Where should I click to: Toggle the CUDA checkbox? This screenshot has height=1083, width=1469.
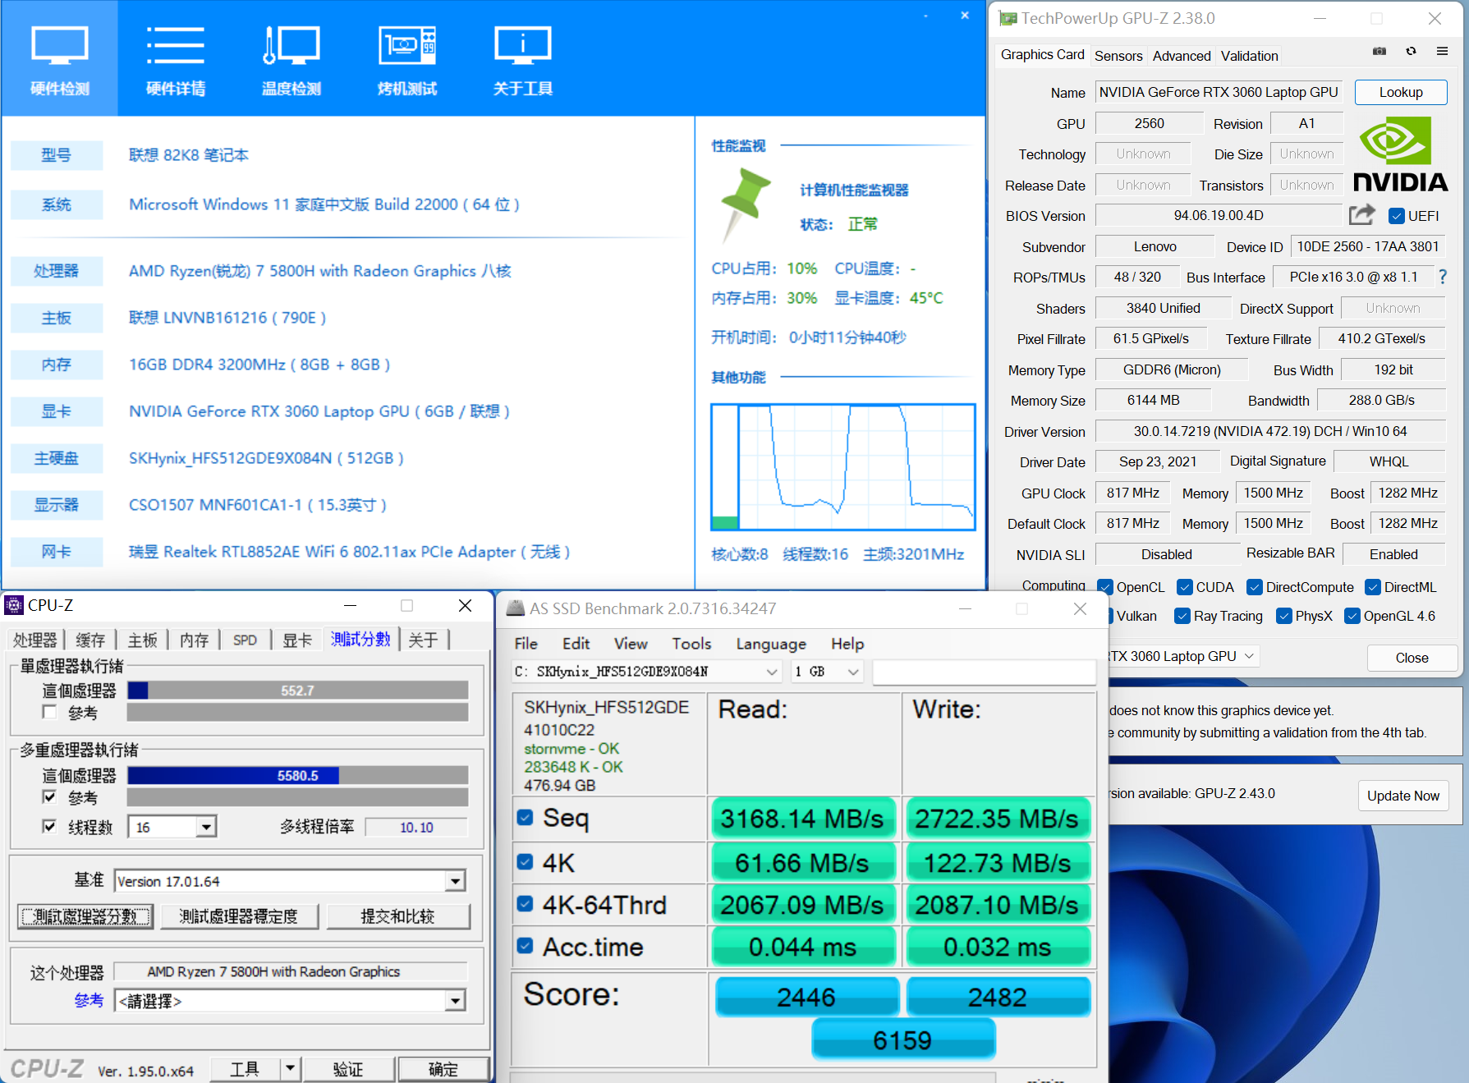(1185, 587)
